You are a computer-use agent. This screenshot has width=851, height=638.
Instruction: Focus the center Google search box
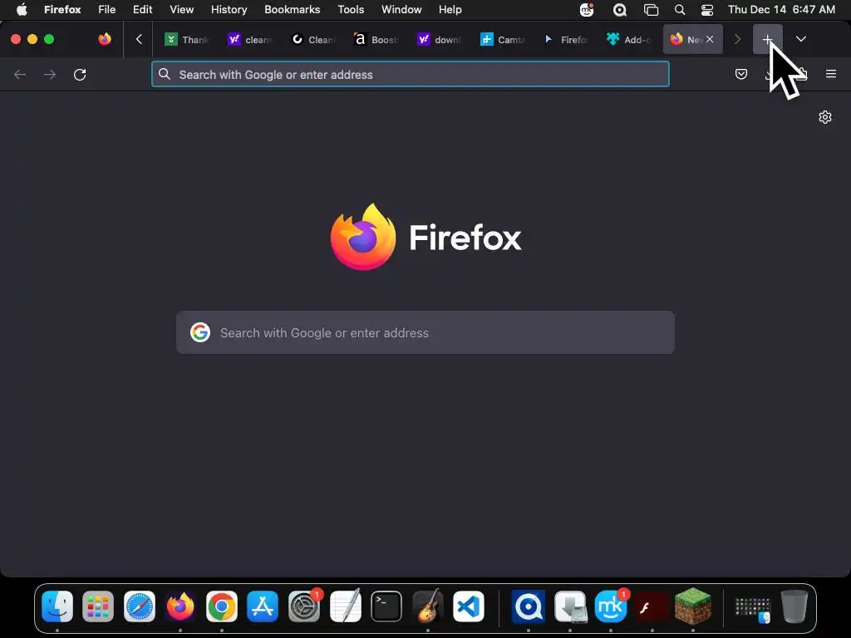[425, 332]
